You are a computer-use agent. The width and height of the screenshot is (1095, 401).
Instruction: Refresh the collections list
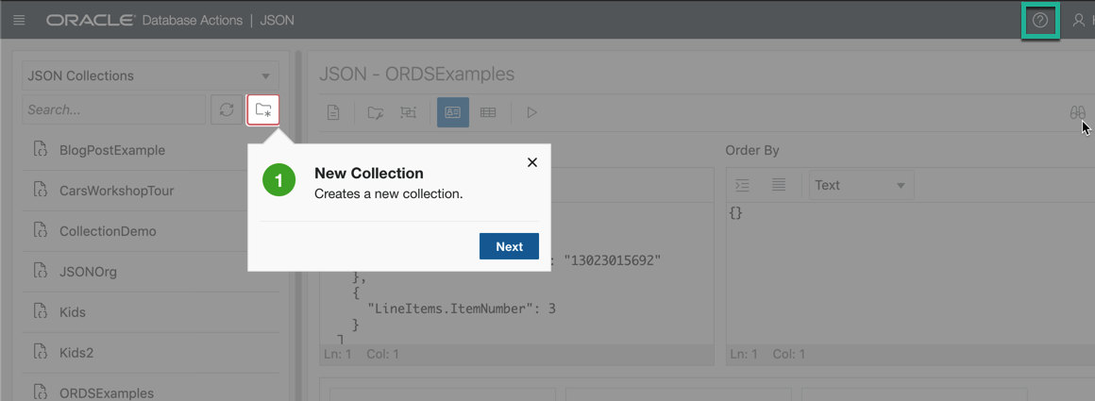[x=227, y=110]
